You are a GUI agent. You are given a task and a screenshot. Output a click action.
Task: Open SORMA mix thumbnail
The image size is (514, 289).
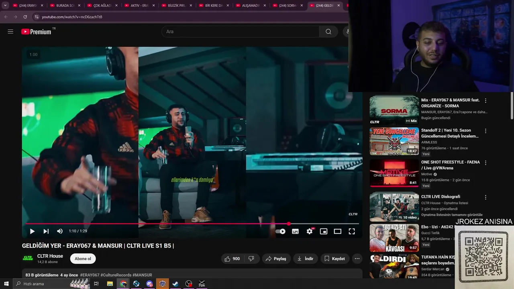394,110
